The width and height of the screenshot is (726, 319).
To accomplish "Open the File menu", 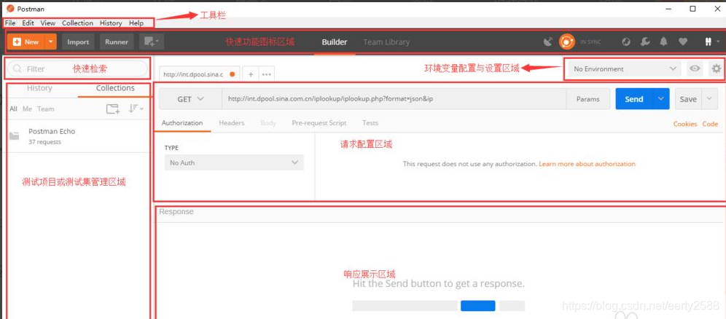I will (10, 23).
